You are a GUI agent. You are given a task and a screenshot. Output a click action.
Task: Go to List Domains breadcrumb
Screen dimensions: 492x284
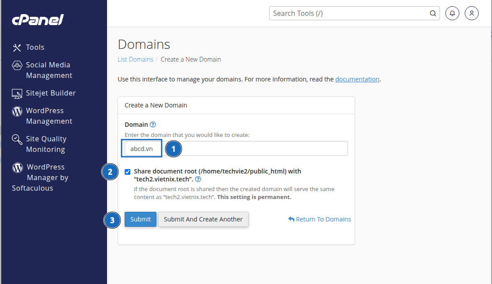pos(135,59)
